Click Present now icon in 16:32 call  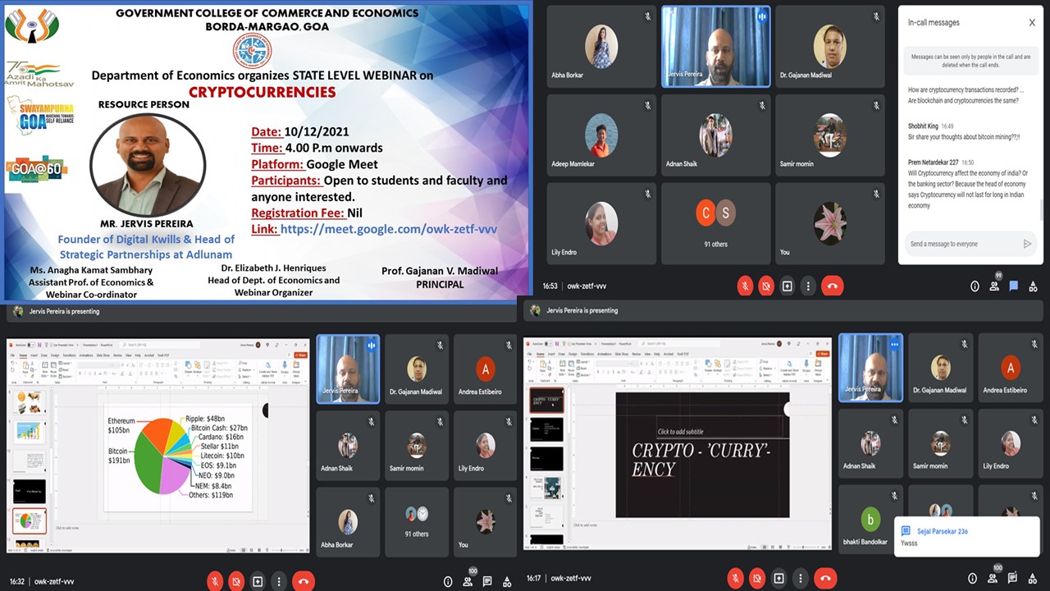tap(258, 581)
